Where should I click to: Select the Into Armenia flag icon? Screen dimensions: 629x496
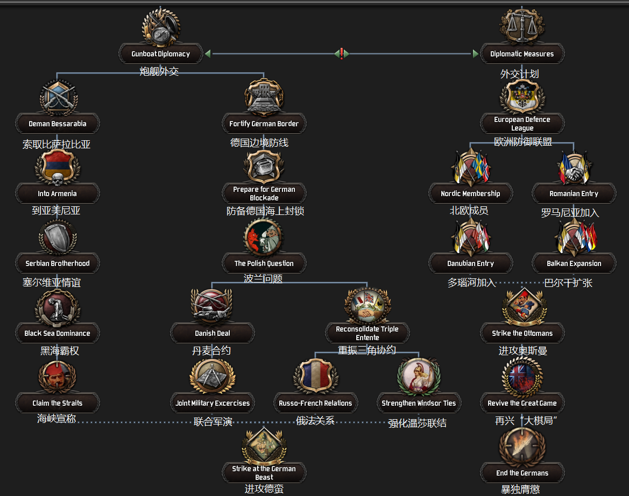(58, 168)
